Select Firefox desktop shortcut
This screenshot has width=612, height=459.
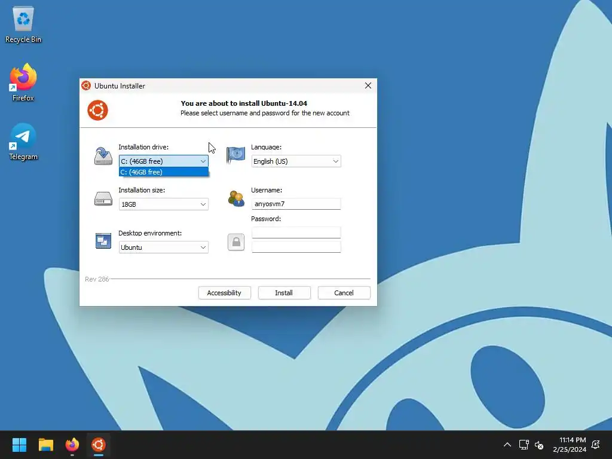tap(23, 82)
